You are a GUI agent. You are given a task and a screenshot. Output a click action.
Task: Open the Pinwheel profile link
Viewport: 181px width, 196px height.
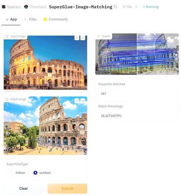[38, 7]
